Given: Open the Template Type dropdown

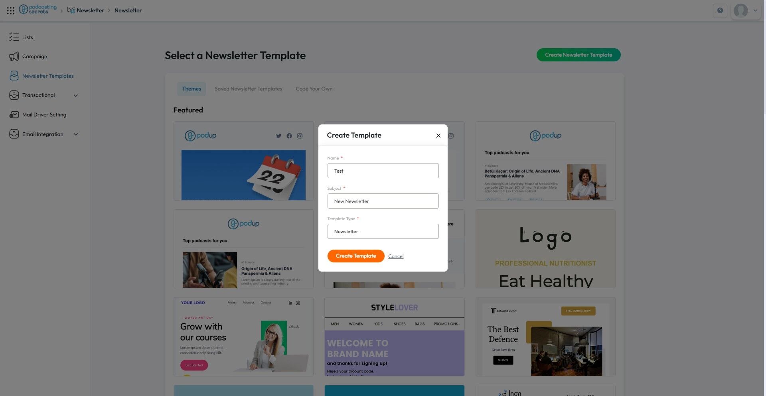Looking at the screenshot, I should coord(383,231).
